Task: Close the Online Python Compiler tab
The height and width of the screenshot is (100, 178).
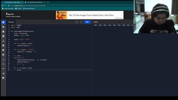Action: (22, 2)
